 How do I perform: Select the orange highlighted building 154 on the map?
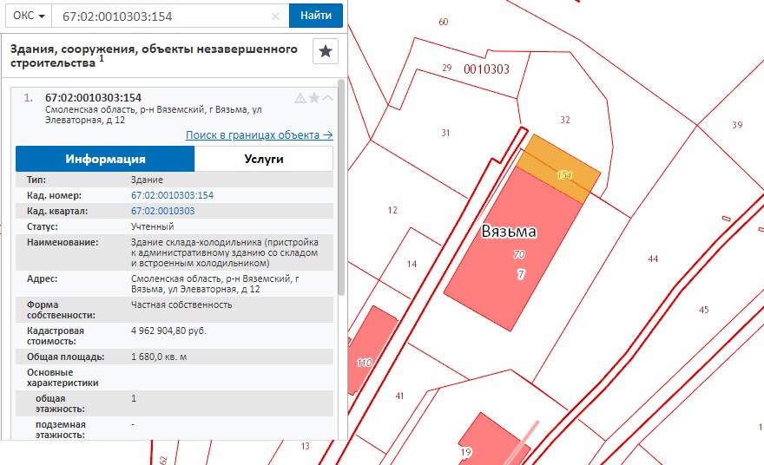click(560, 170)
